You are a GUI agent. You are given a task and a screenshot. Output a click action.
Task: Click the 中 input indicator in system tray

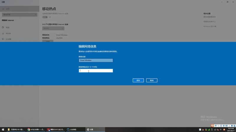(x=221, y=130)
